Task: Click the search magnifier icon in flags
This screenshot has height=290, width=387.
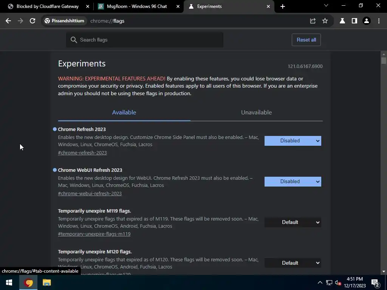Action: point(74,40)
